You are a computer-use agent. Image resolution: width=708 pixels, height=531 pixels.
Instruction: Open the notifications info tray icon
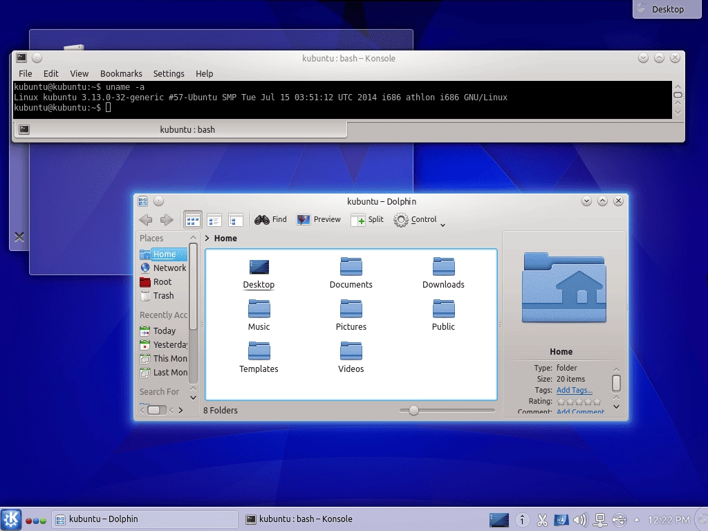[522, 520]
